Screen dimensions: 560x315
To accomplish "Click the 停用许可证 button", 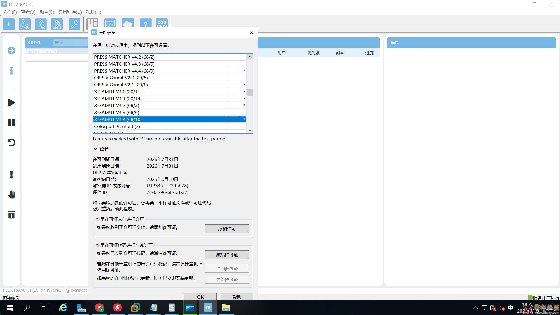I will click(227, 268).
